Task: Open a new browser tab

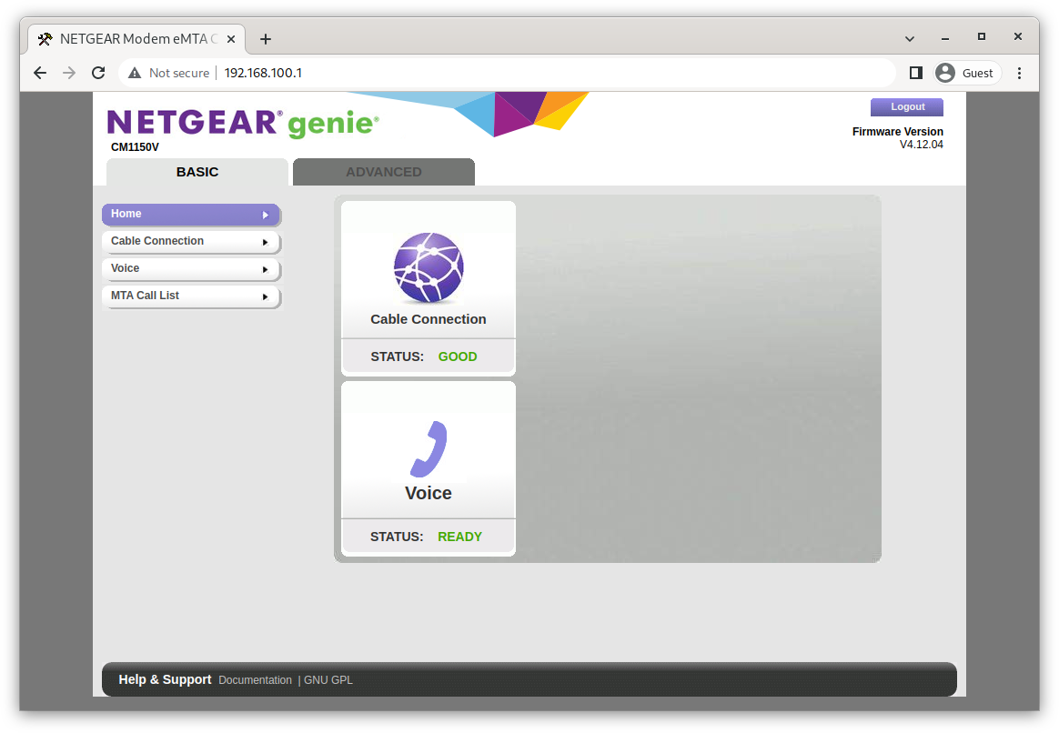Action: click(x=266, y=39)
